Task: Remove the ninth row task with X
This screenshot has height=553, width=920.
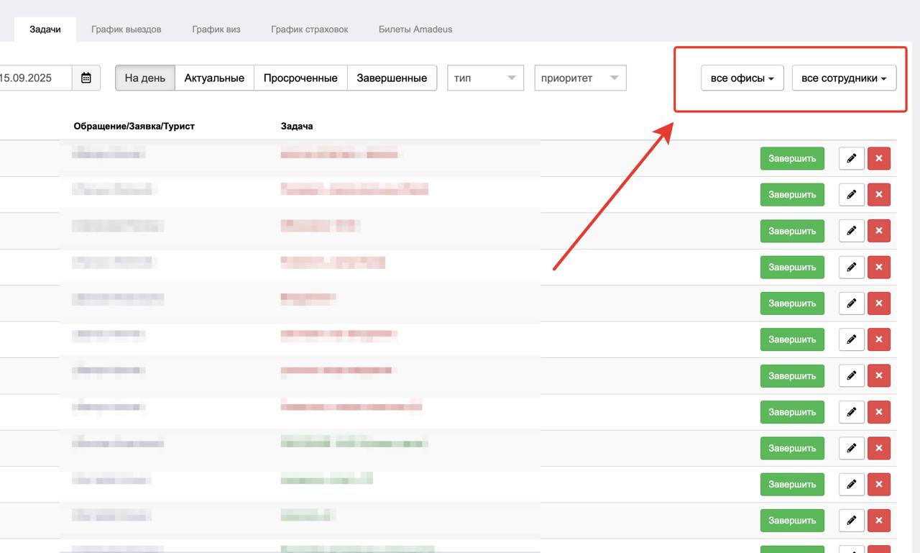Action: click(878, 448)
